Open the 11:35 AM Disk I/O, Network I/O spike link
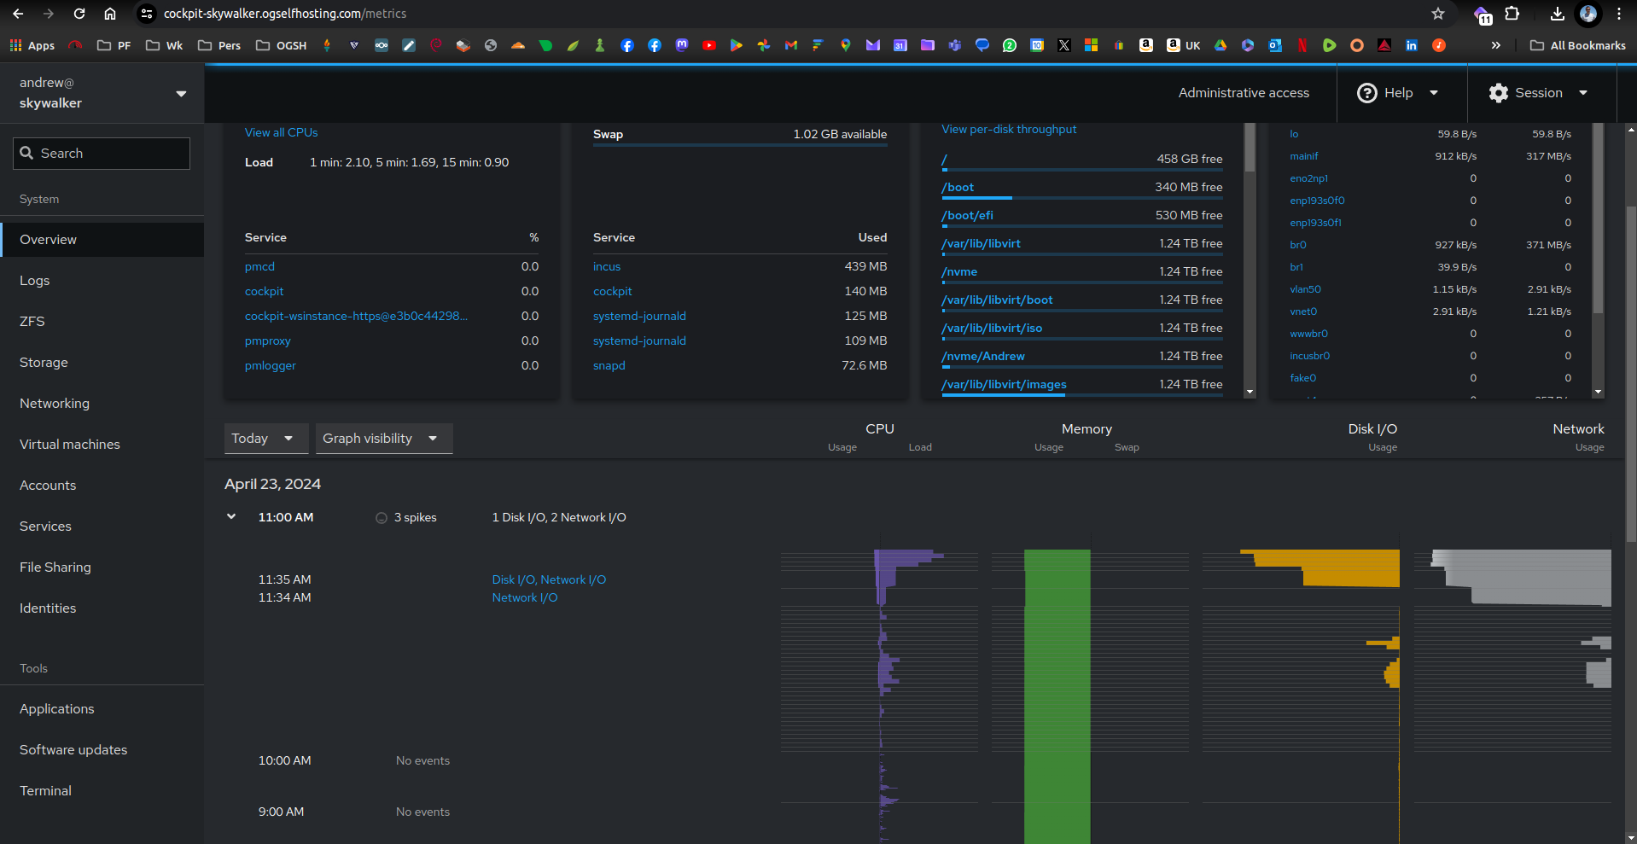Screen dimensions: 1637x844 tap(549, 579)
